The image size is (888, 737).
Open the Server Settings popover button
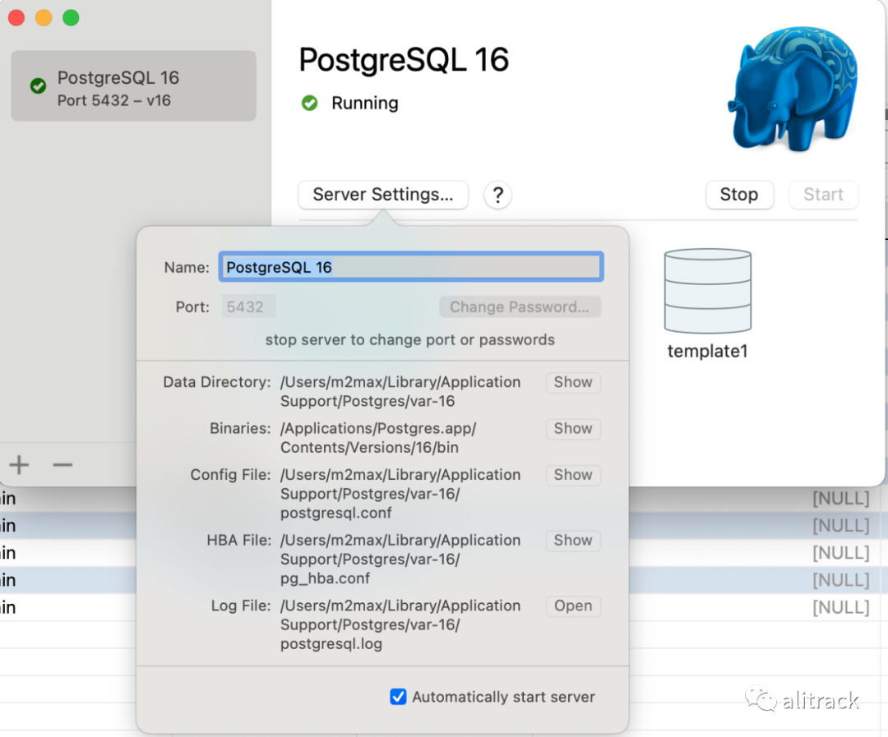(383, 195)
